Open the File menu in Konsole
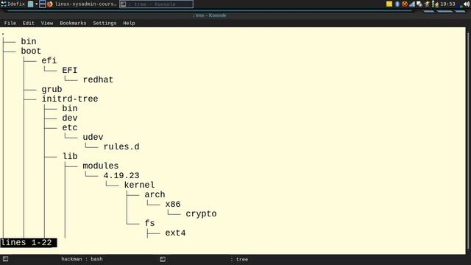 10,23
